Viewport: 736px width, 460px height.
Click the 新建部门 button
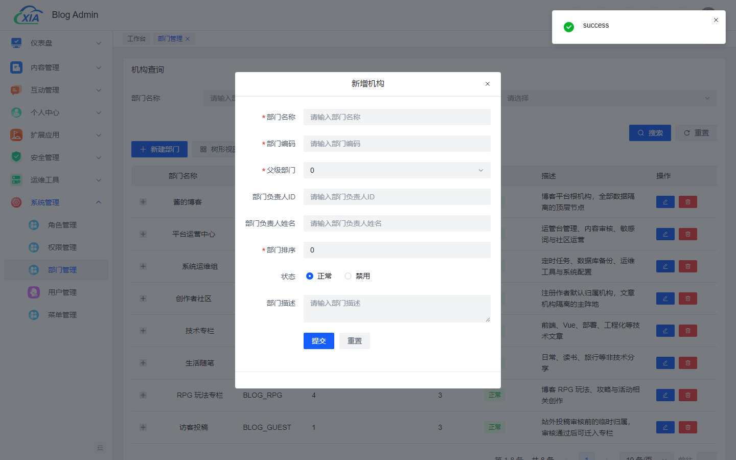click(x=159, y=149)
